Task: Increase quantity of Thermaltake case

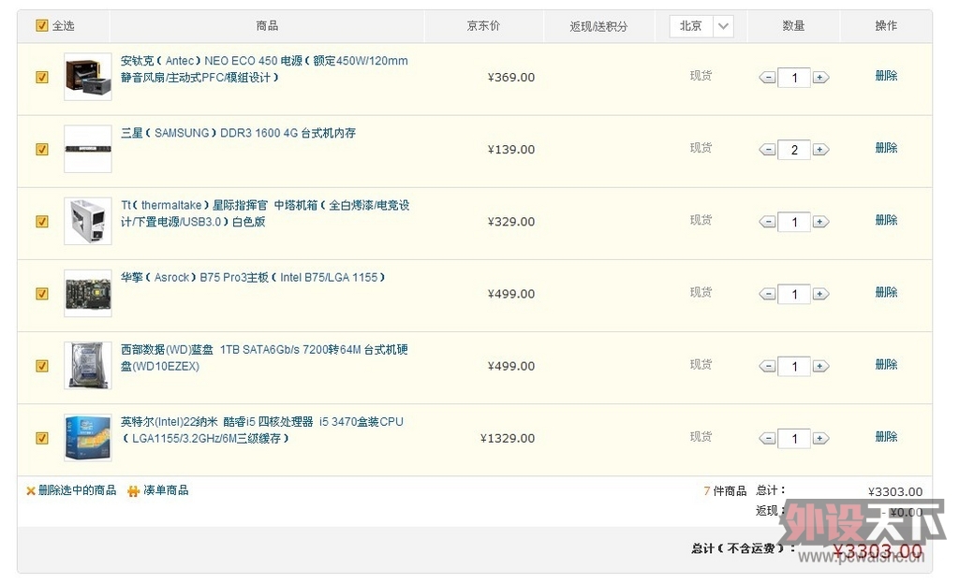Action: click(820, 222)
